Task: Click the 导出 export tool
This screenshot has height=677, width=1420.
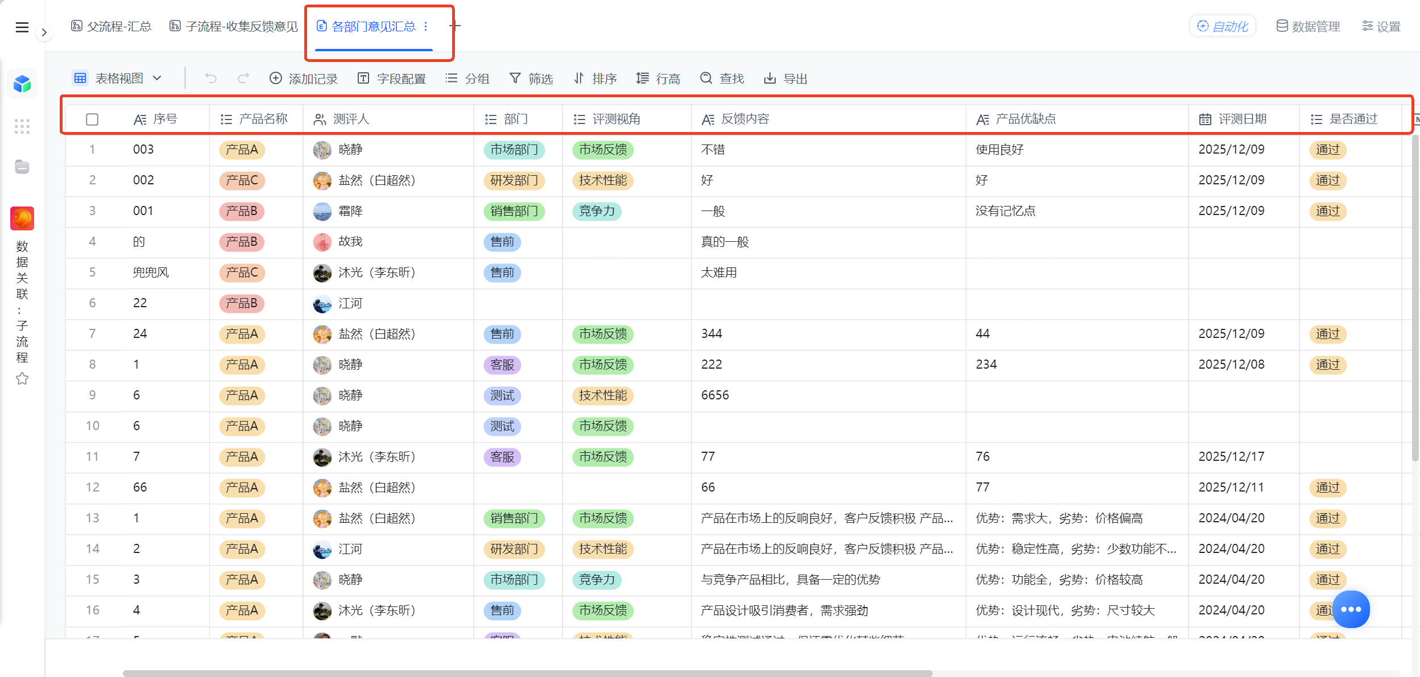Action: 786,79
